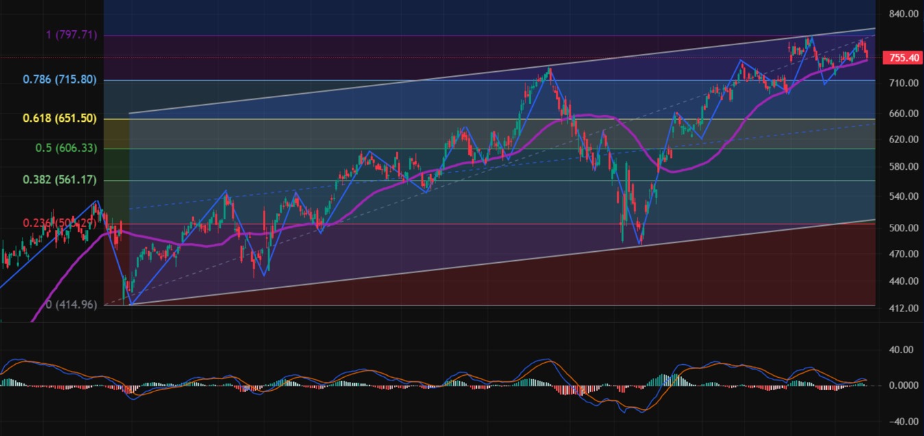Click the 660.00 price scale value
924x436 pixels.
tap(902, 114)
